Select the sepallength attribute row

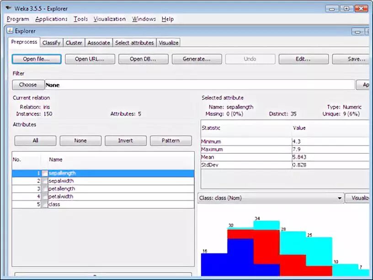(103, 173)
